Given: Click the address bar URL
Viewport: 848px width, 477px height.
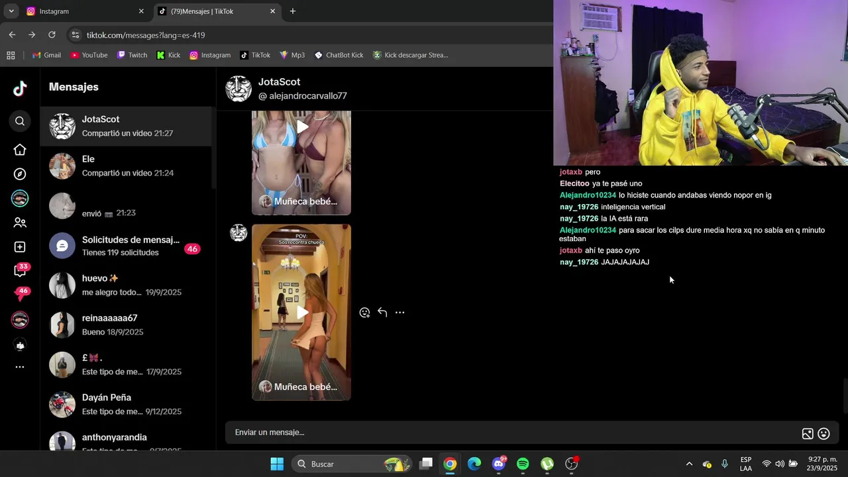Looking at the screenshot, I should click(x=146, y=35).
